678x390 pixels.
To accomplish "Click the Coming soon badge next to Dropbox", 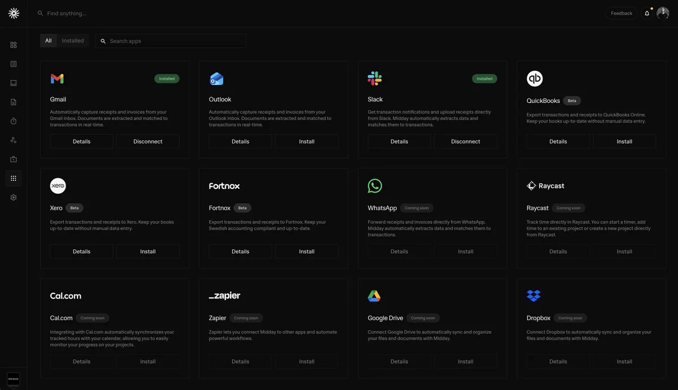I will pyautogui.click(x=570, y=318).
